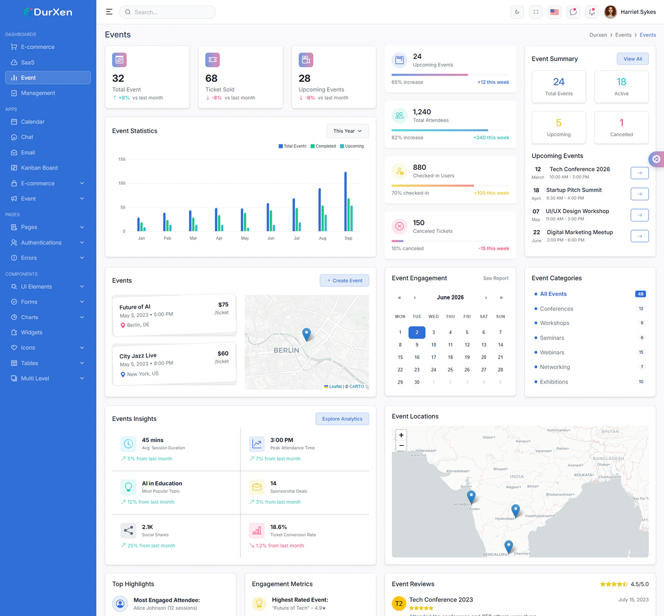This screenshot has height=616, width=664.
Task: Expand Event apps submenu
Action: coord(48,199)
